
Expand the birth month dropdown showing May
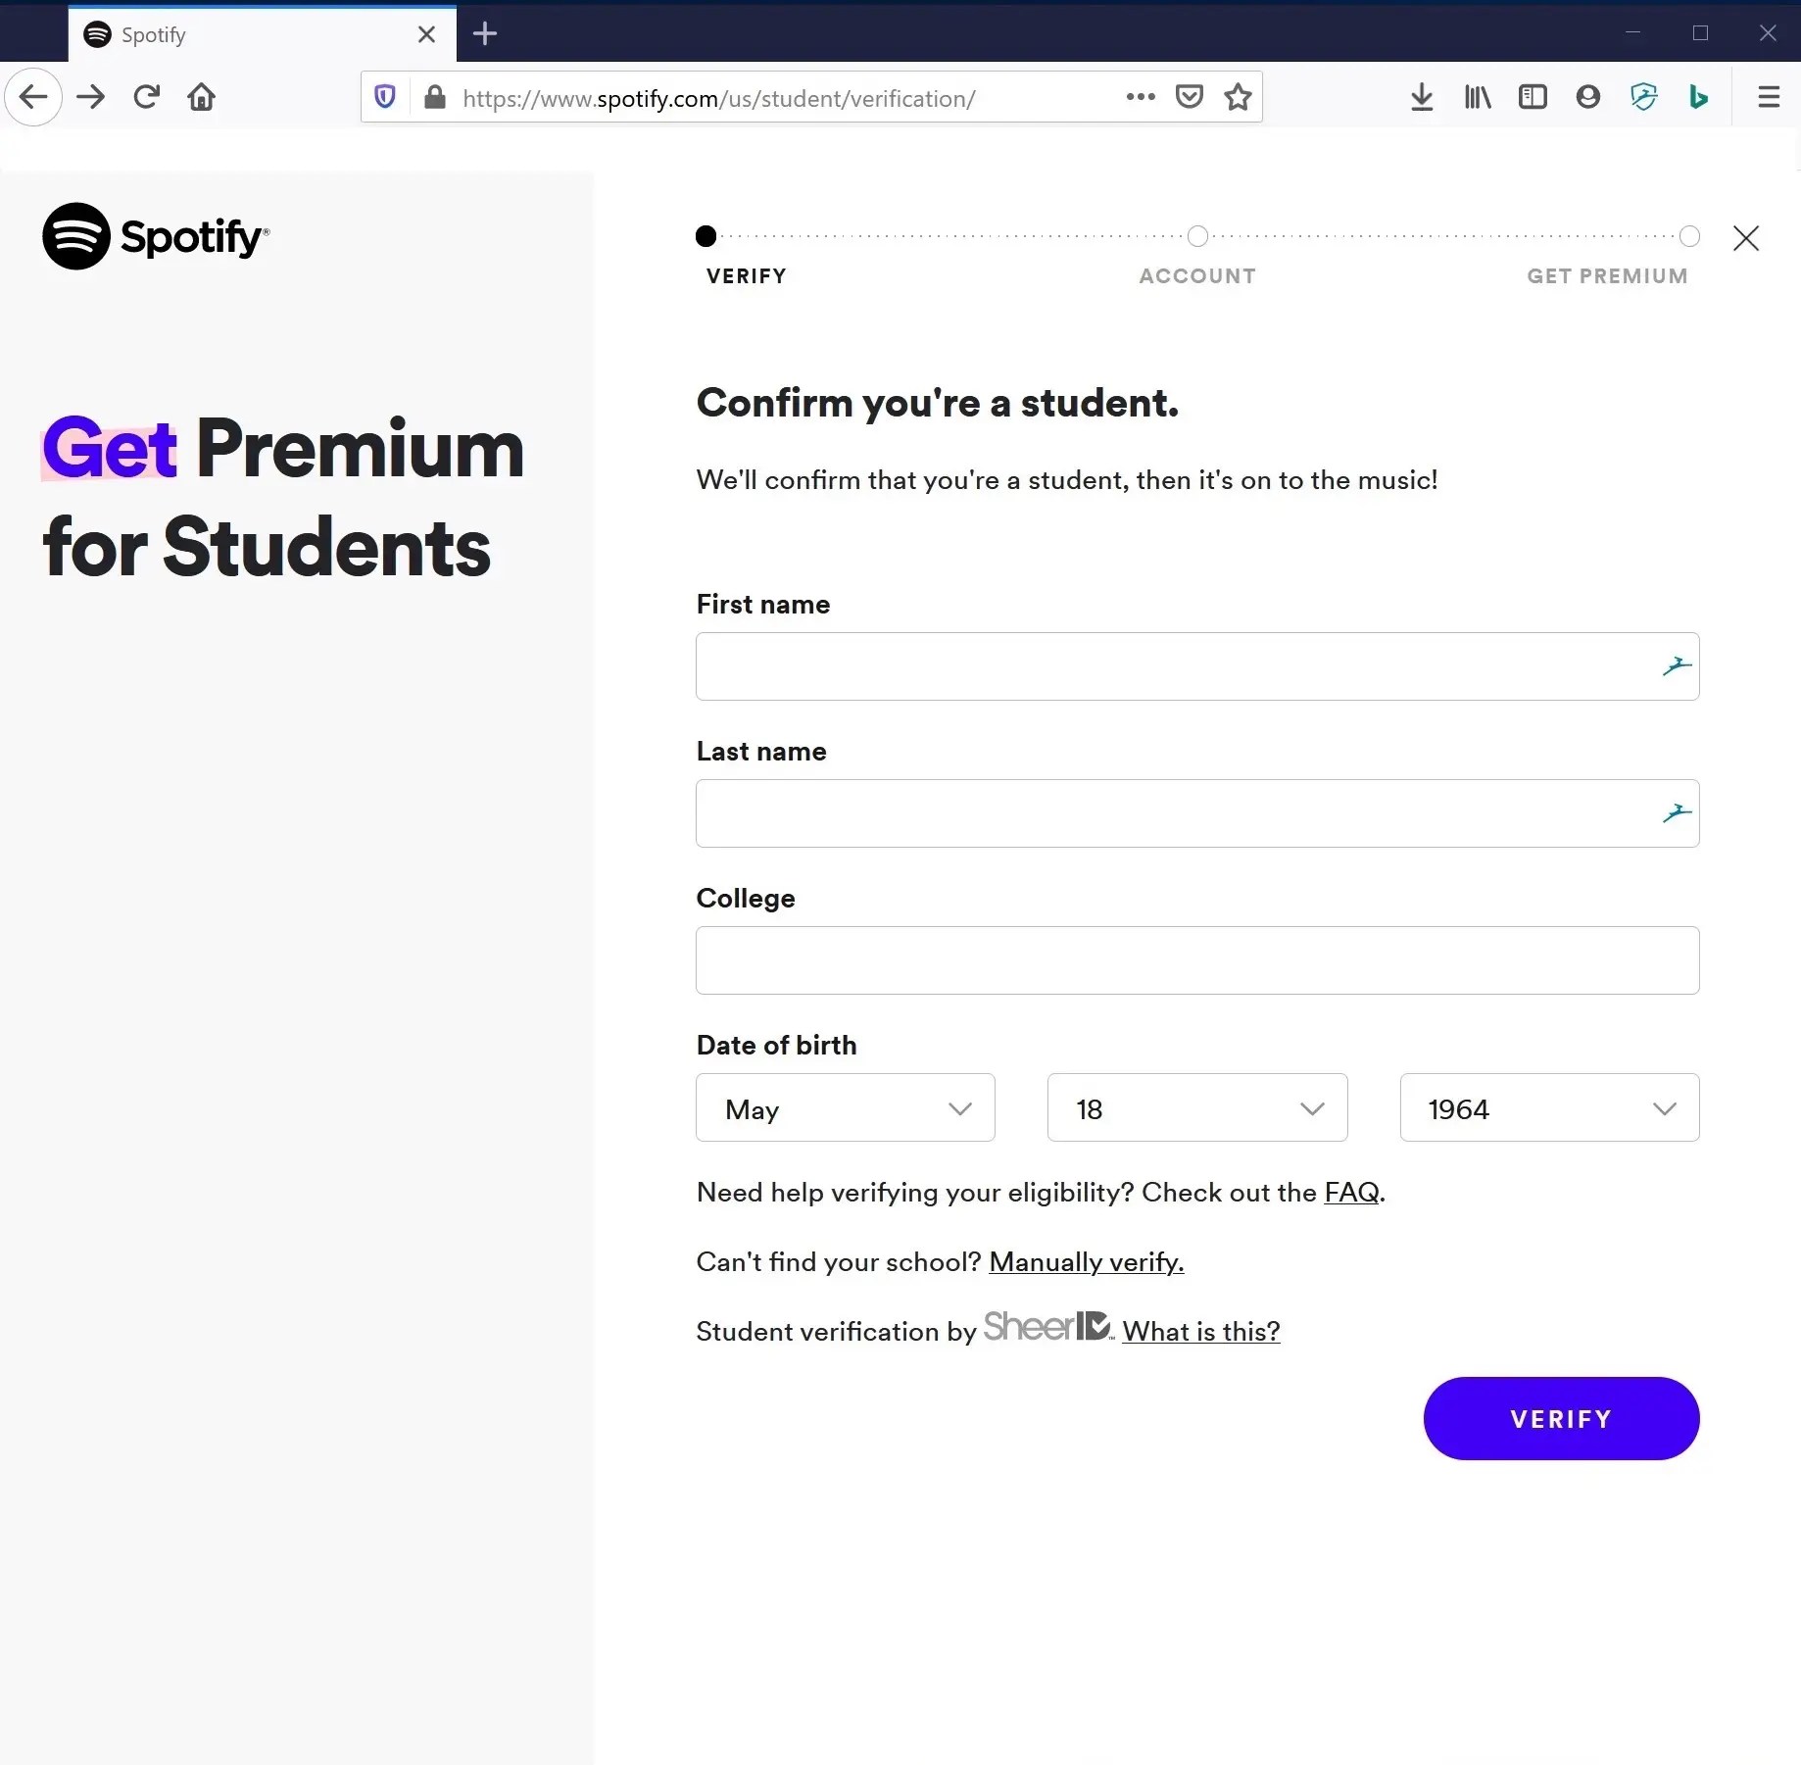coord(845,1107)
